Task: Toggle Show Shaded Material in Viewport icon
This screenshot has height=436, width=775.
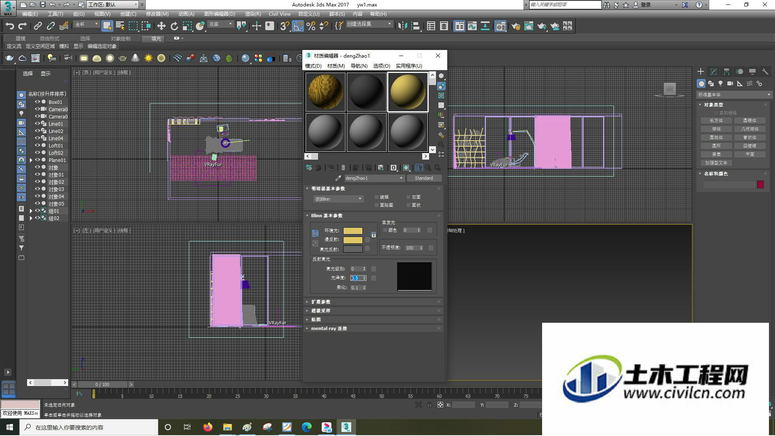Action: pyautogui.click(x=406, y=168)
